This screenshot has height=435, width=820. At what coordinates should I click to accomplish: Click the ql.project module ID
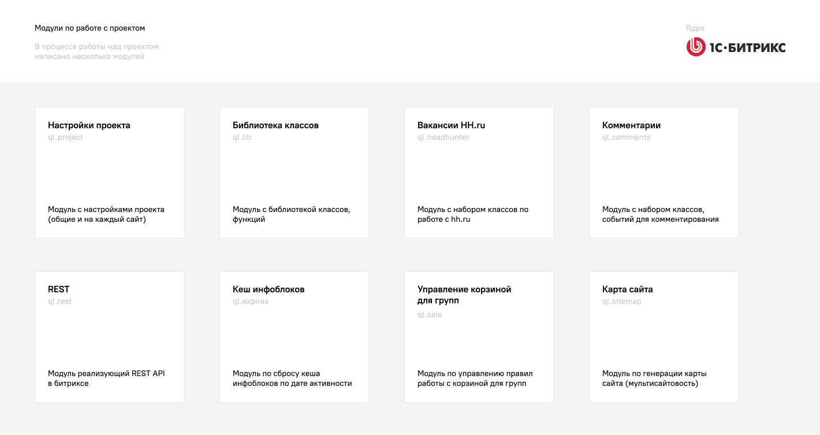65,137
